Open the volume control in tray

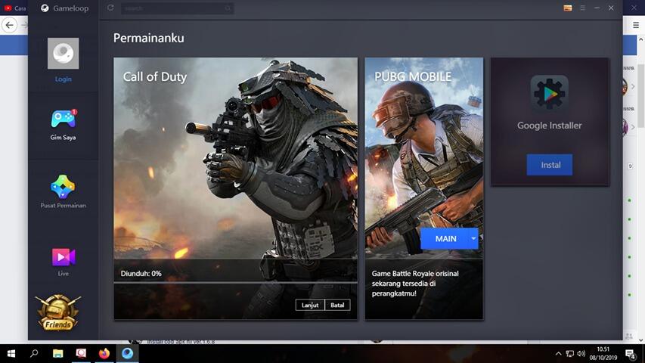pyautogui.click(x=581, y=353)
